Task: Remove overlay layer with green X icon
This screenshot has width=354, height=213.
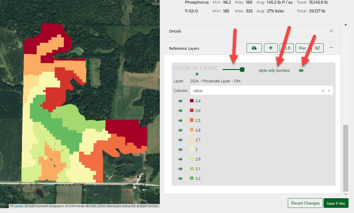Action: pyautogui.click(x=182, y=74)
